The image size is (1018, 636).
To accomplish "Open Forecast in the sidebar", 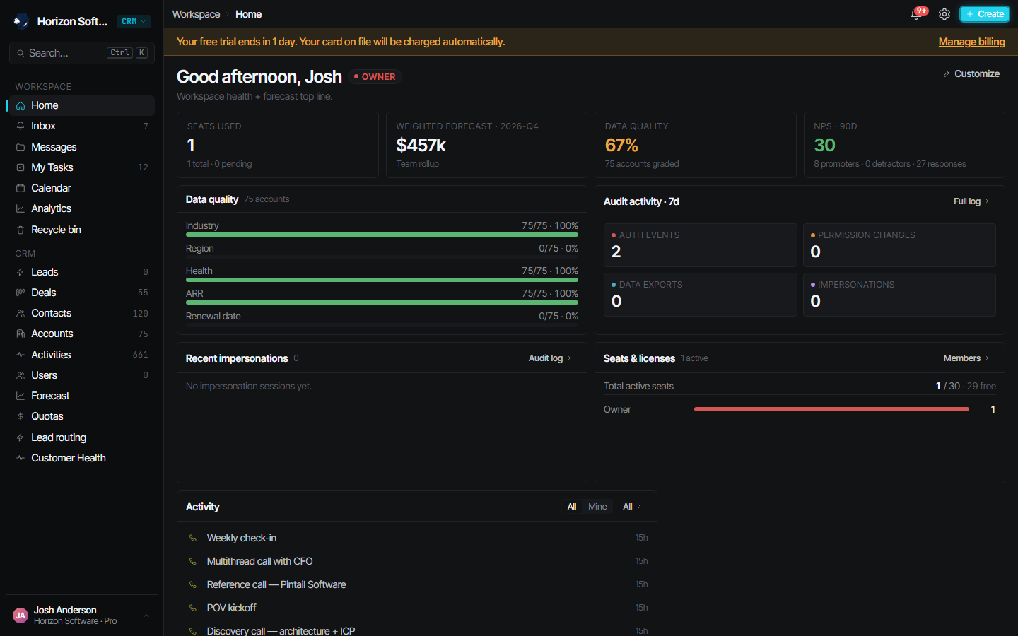I will 81,396.
